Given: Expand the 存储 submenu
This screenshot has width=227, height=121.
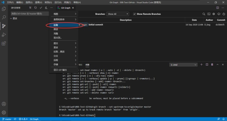Looking at the screenshot, I should [64, 64].
